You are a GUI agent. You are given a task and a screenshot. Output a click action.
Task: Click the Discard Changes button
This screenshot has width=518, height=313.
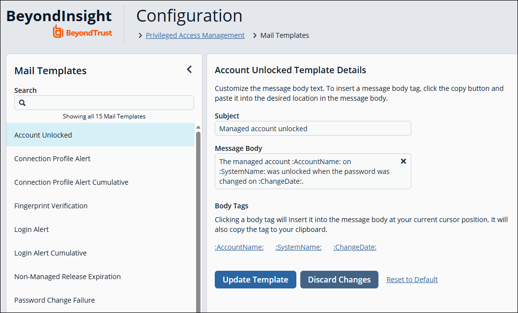point(339,279)
